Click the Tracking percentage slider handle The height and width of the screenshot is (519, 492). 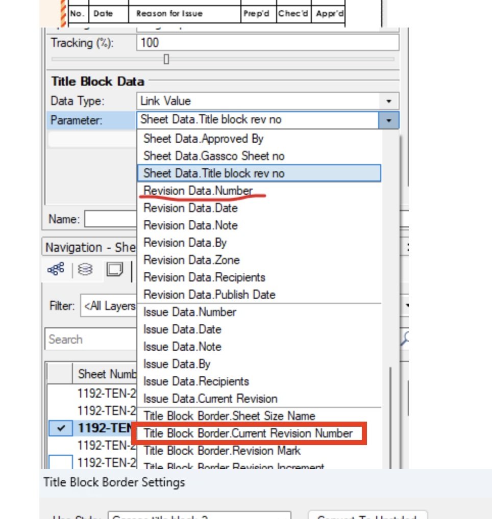click(166, 60)
